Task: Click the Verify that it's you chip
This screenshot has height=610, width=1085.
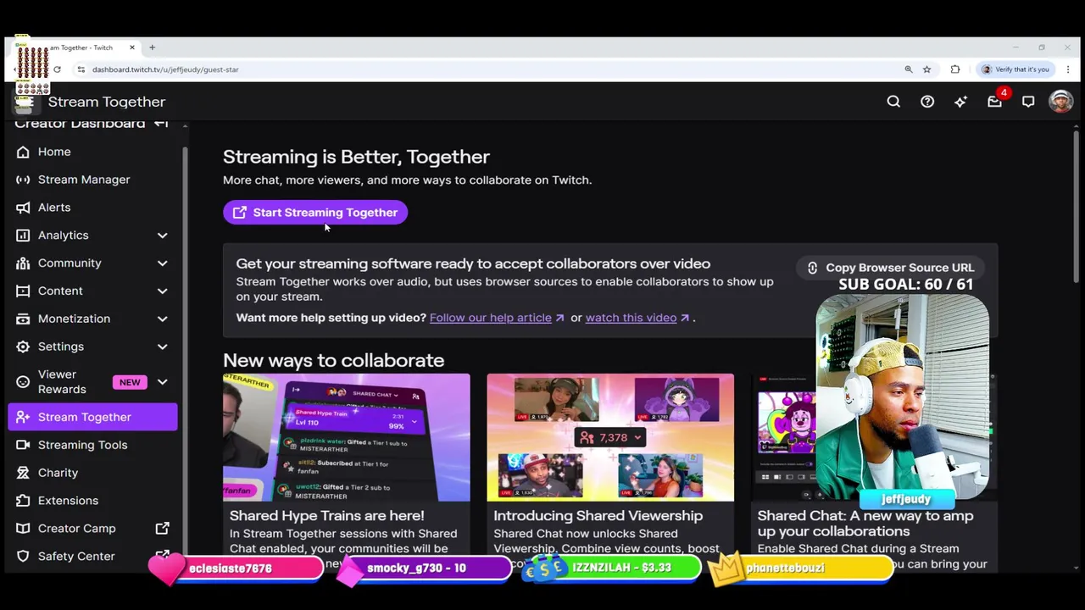Action: tap(1015, 69)
